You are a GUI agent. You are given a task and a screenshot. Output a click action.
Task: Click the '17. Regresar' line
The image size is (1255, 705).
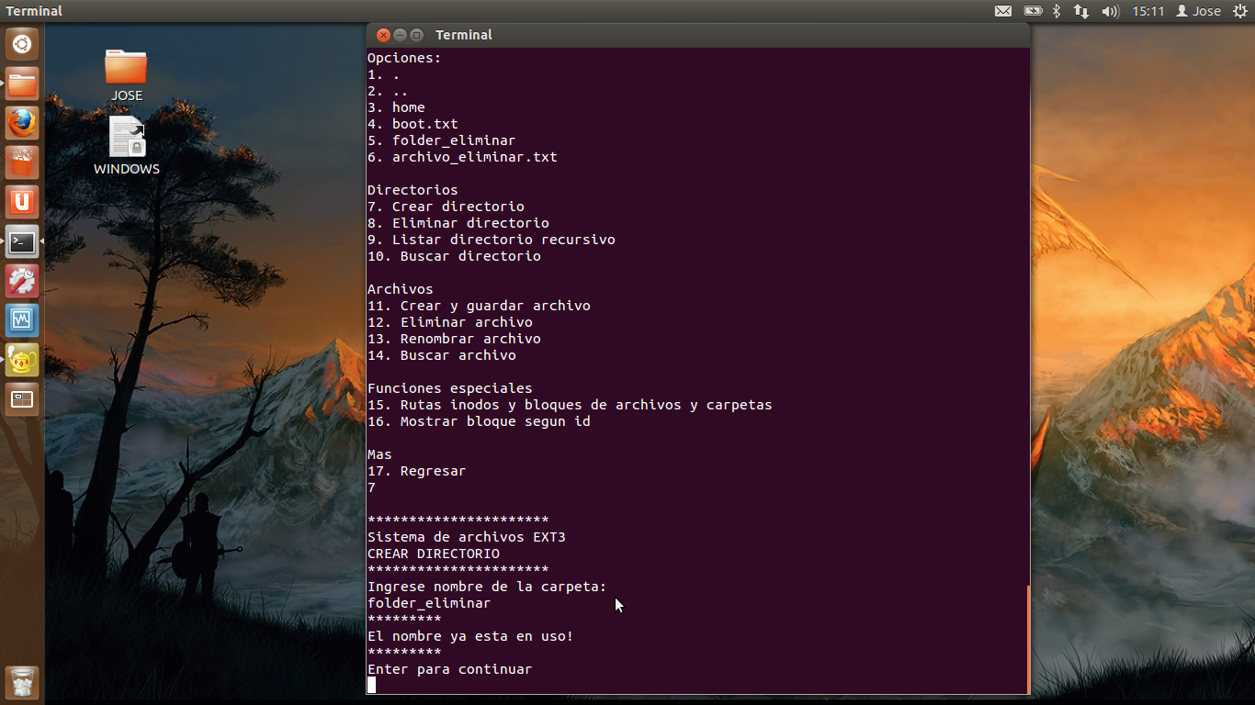(417, 471)
